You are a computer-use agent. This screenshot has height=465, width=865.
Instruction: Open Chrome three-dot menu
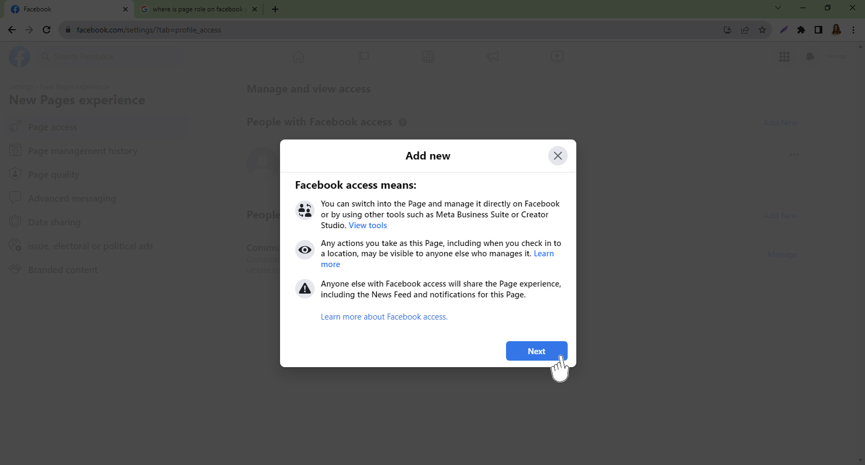pos(854,30)
